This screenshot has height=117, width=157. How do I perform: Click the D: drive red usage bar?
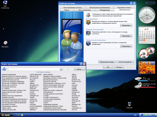[x=148, y=87]
